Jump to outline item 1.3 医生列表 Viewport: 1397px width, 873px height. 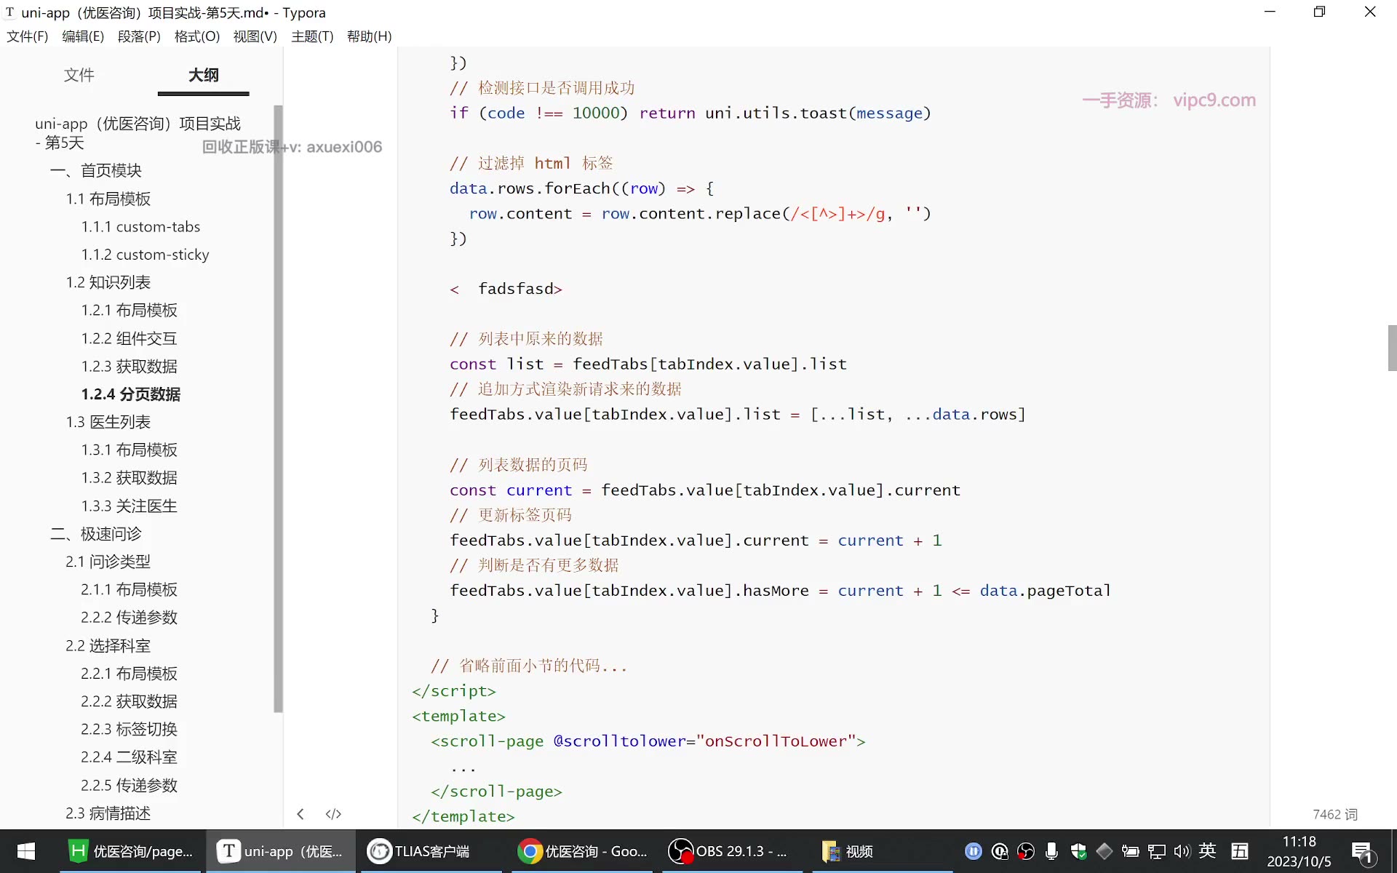[x=108, y=422]
